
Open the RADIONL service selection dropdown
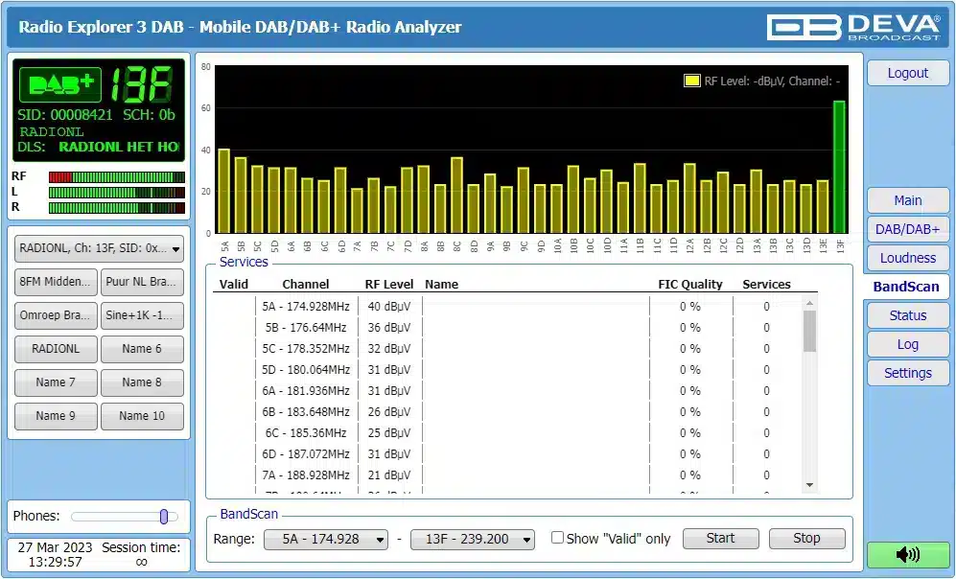100,248
